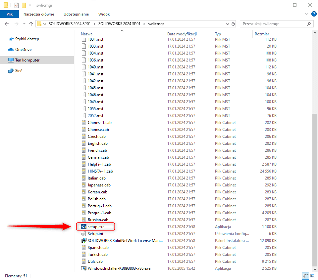The height and width of the screenshot is (280, 318).
Task: Sort files by Nazwa column
Action: point(86,34)
